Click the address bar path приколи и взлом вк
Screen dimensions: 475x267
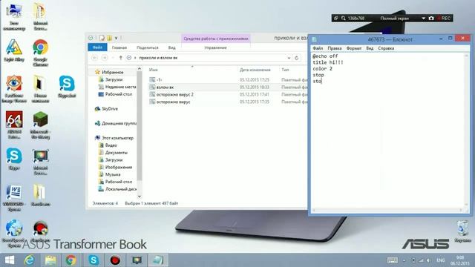click(158, 58)
